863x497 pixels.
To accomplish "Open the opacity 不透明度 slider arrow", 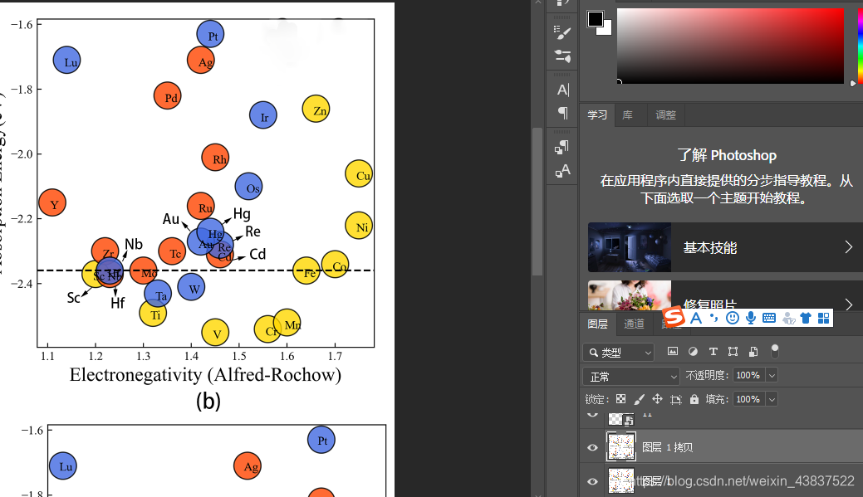I will (772, 376).
